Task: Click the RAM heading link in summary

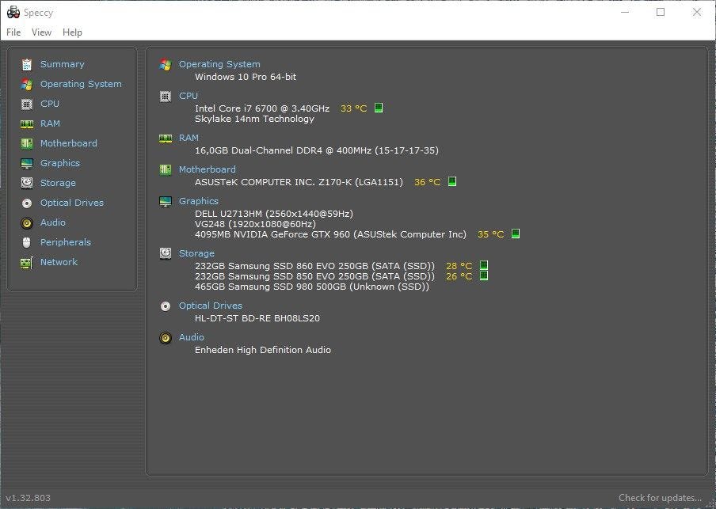Action: (189, 138)
